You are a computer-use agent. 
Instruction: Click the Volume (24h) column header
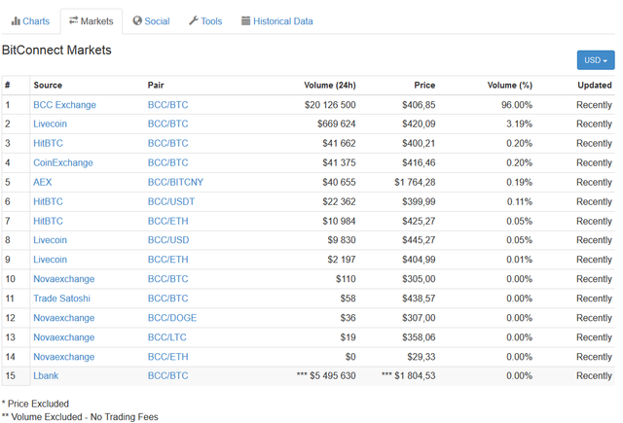click(330, 86)
